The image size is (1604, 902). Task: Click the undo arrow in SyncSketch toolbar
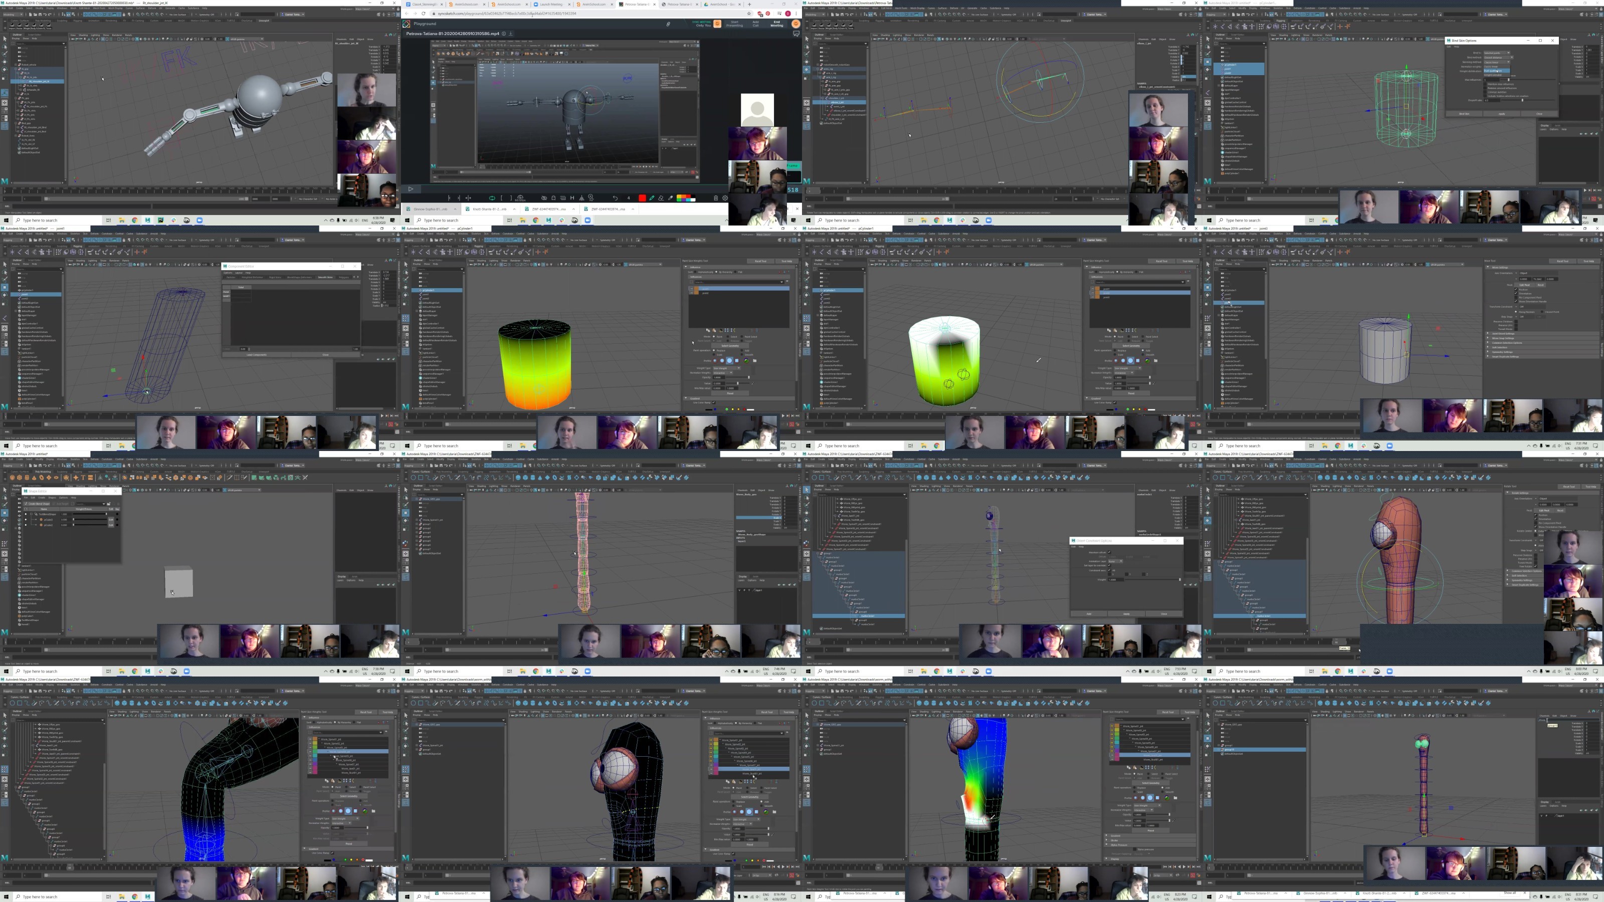616,198
